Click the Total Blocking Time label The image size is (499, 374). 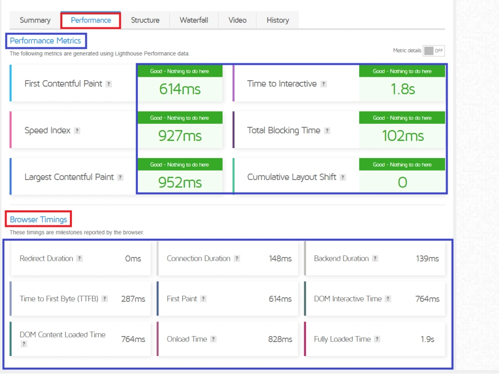[283, 130]
